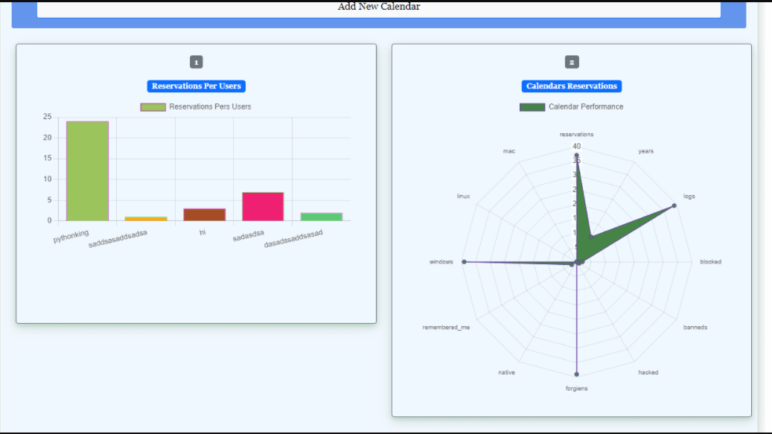Click the blocked radar axis label
The height and width of the screenshot is (434, 772).
710,262
